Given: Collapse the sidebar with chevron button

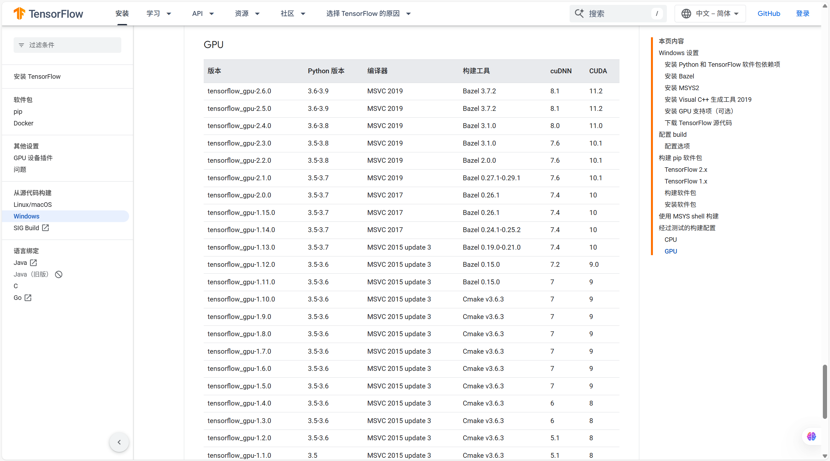Looking at the screenshot, I should [x=119, y=442].
